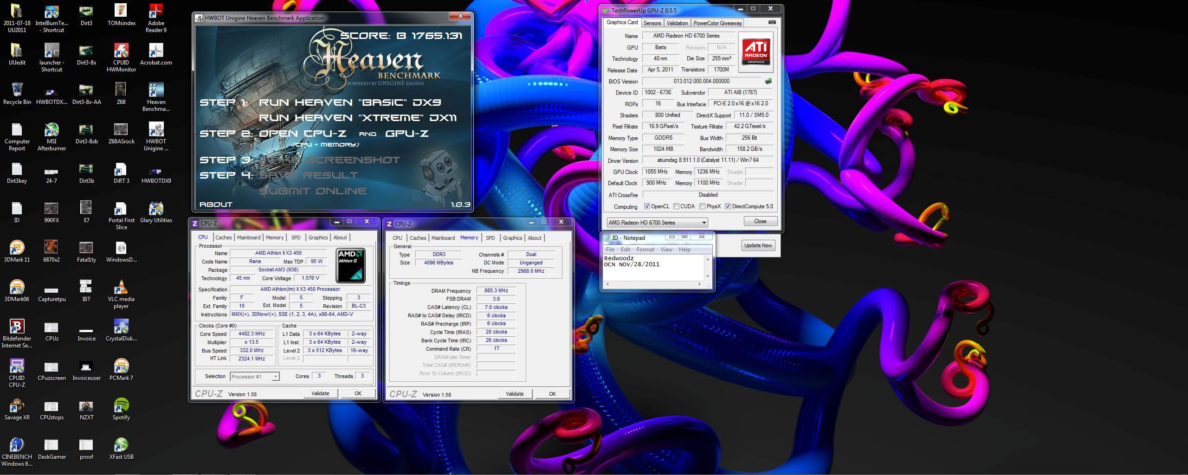1188x475 pixels.
Task: Launch Adobe Reader 9 from desktop
Action: pos(156,19)
